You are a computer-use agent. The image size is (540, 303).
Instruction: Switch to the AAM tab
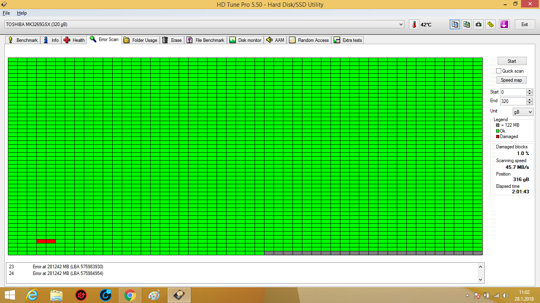275,40
